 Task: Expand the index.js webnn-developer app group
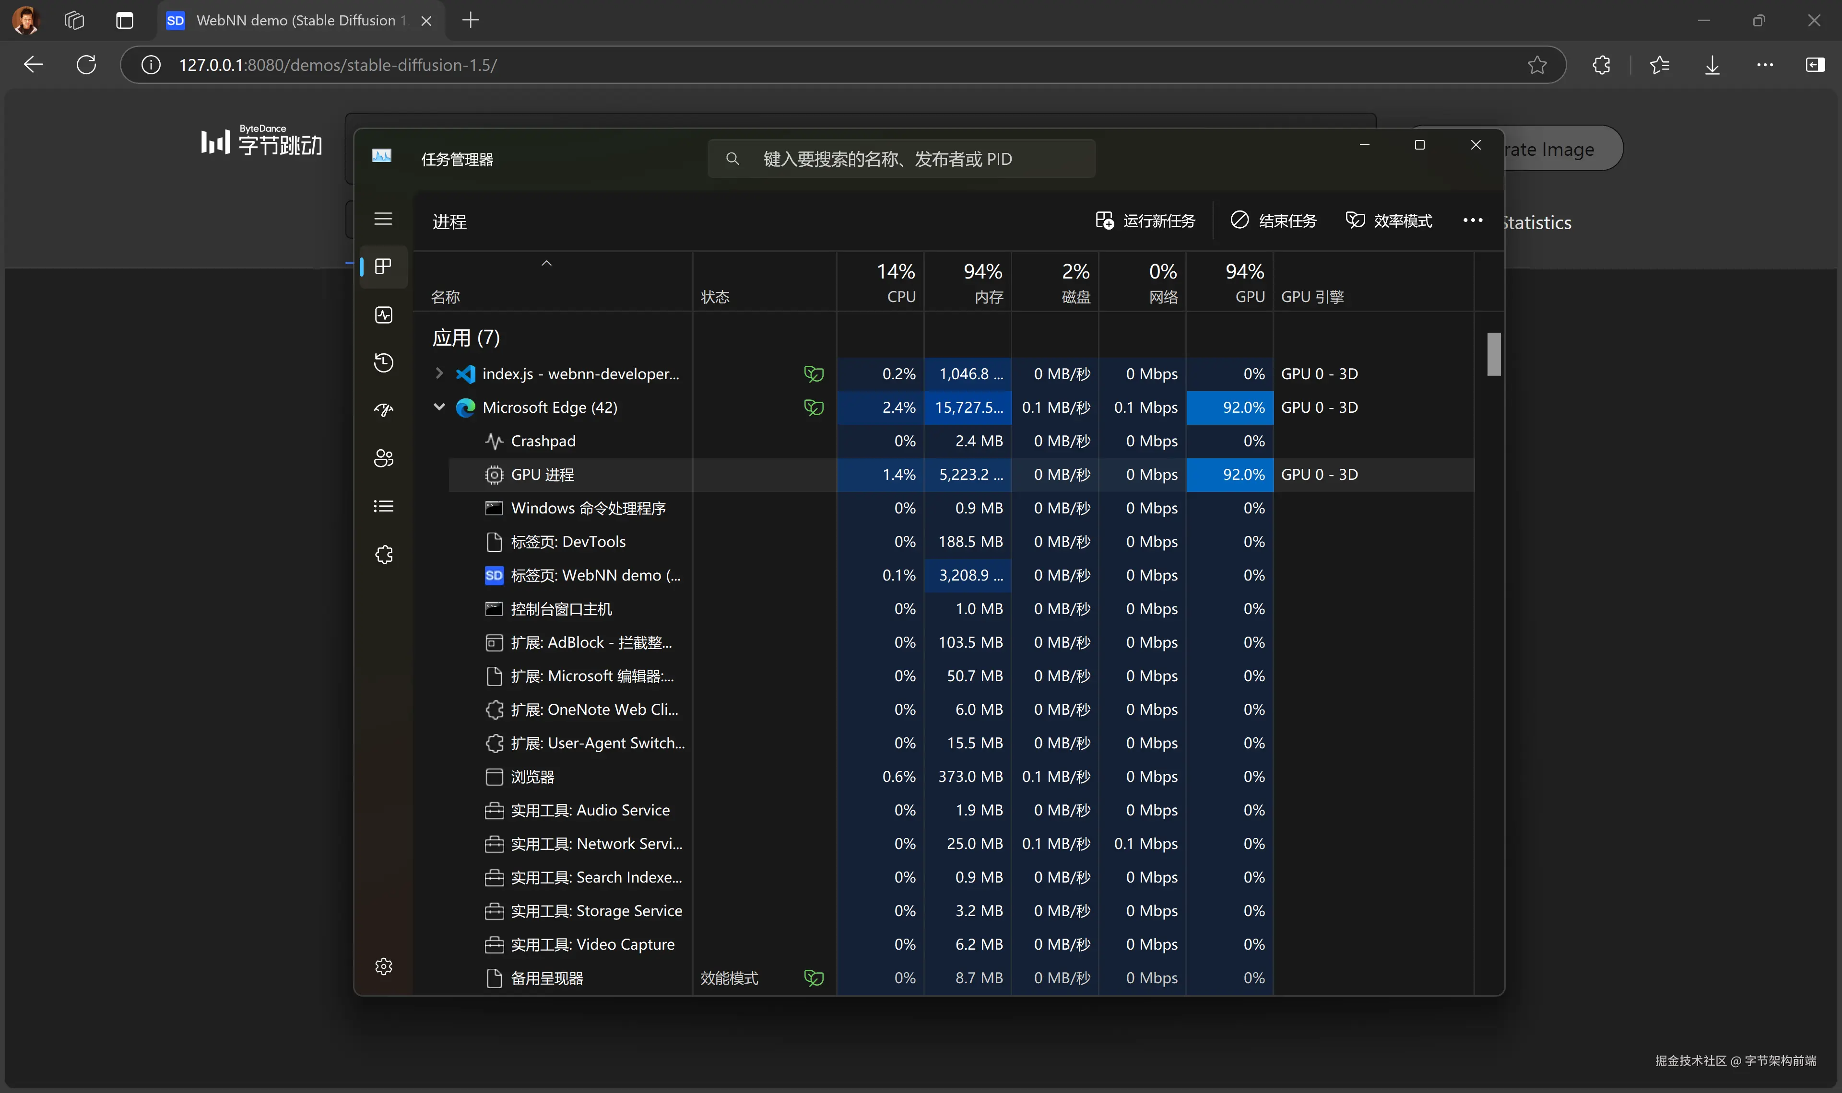439,373
